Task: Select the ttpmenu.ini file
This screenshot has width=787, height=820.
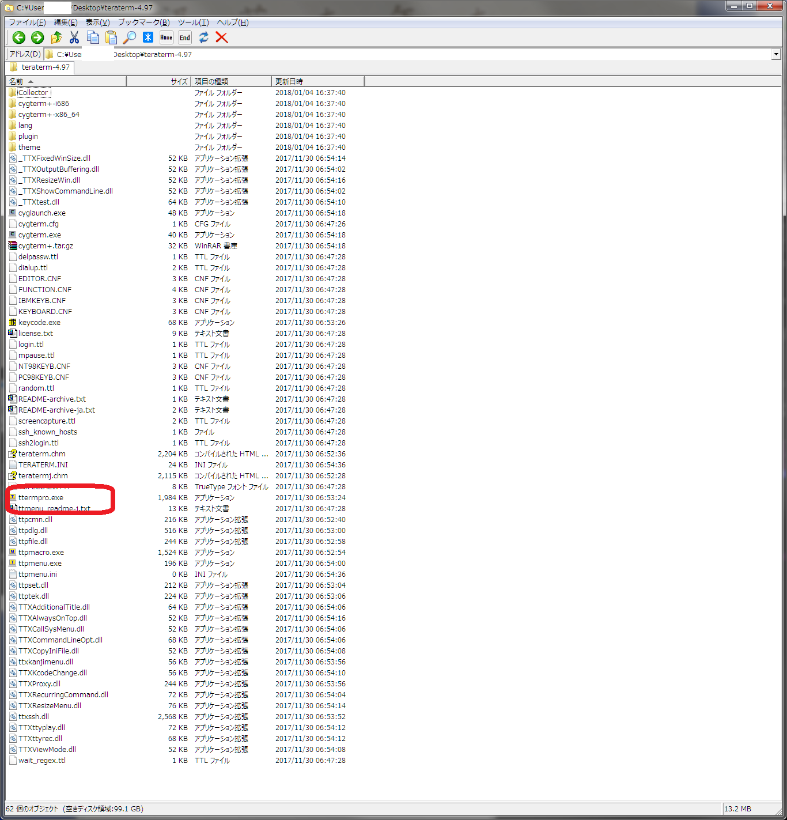Action: [37, 574]
